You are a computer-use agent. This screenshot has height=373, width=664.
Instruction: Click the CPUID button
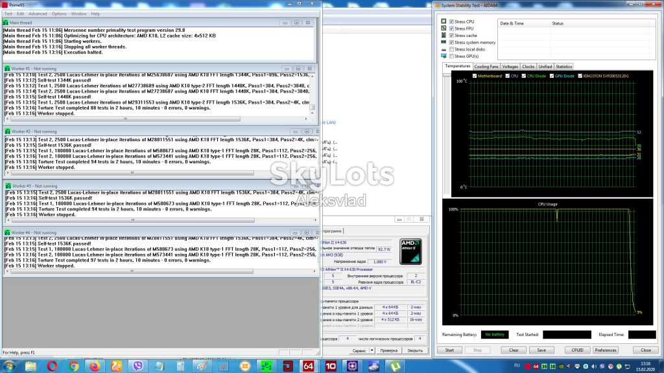click(577, 350)
